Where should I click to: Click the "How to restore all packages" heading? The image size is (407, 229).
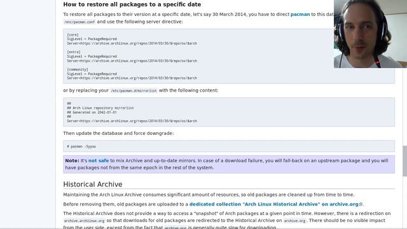(x=132, y=4)
